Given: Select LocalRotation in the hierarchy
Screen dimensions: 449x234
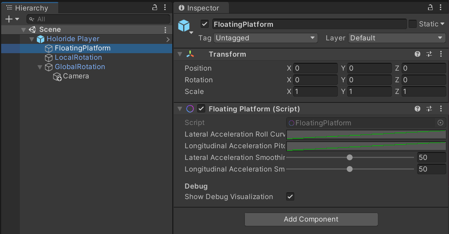Looking at the screenshot, I should [78, 57].
